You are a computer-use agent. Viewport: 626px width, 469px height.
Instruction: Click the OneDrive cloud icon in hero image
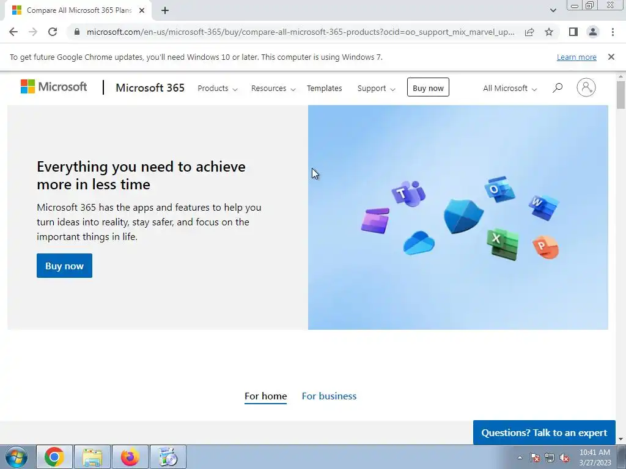tap(418, 243)
